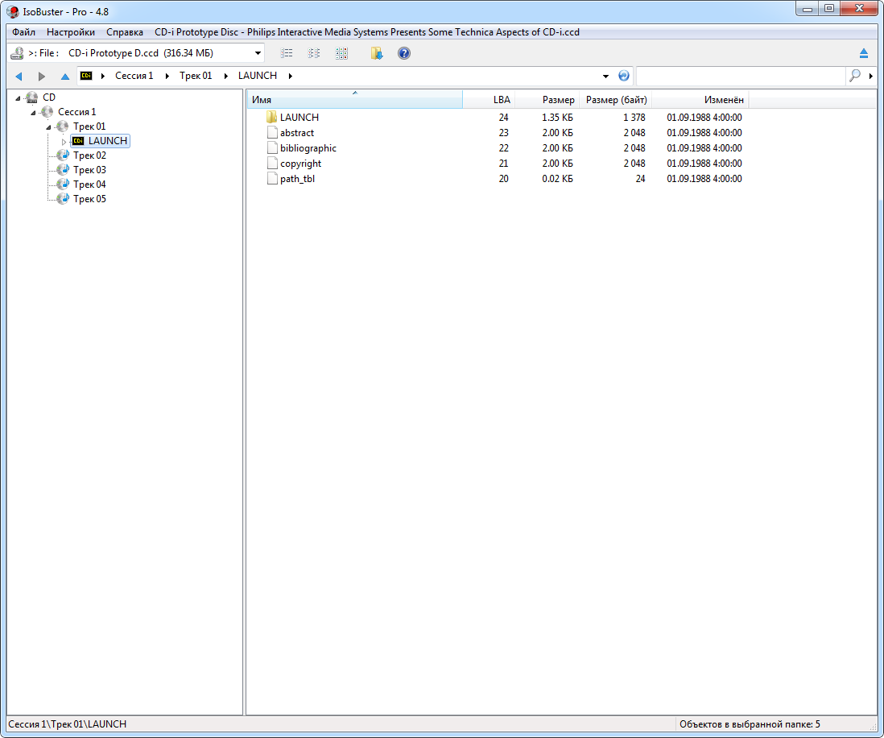Image resolution: width=884 pixels, height=738 pixels.
Task: Click status text Объектов в выбранной папке: 5
Action: click(750, 723)
